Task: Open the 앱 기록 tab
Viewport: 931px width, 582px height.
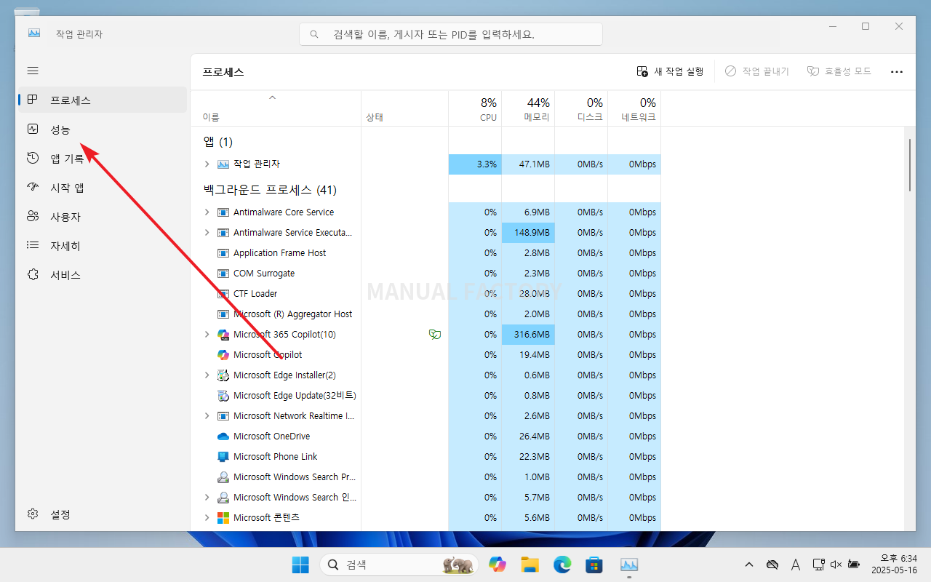Action: point(103,159)
